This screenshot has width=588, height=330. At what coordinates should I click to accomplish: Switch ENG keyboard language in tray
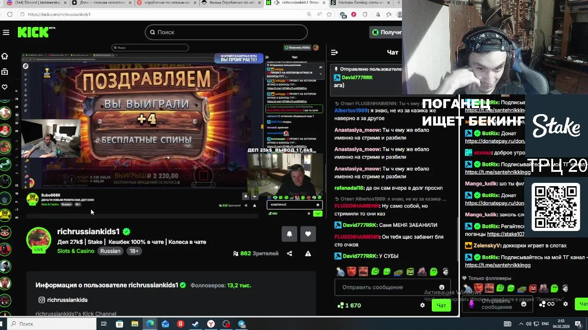[545, 324]
